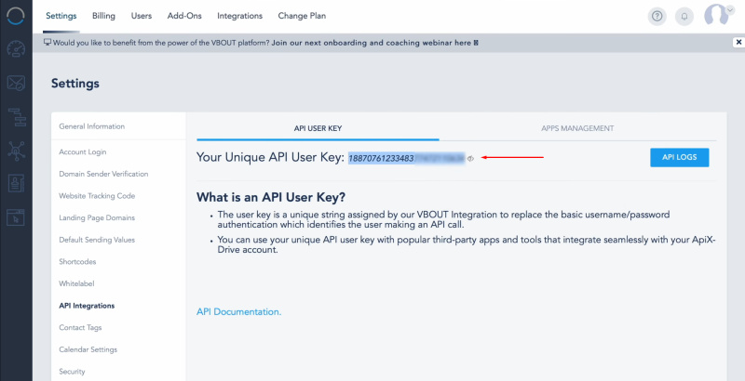Click the 'What is an API User Key?' heading
Viewport: 745px width, 381px height.
click(x=271, y=197)
